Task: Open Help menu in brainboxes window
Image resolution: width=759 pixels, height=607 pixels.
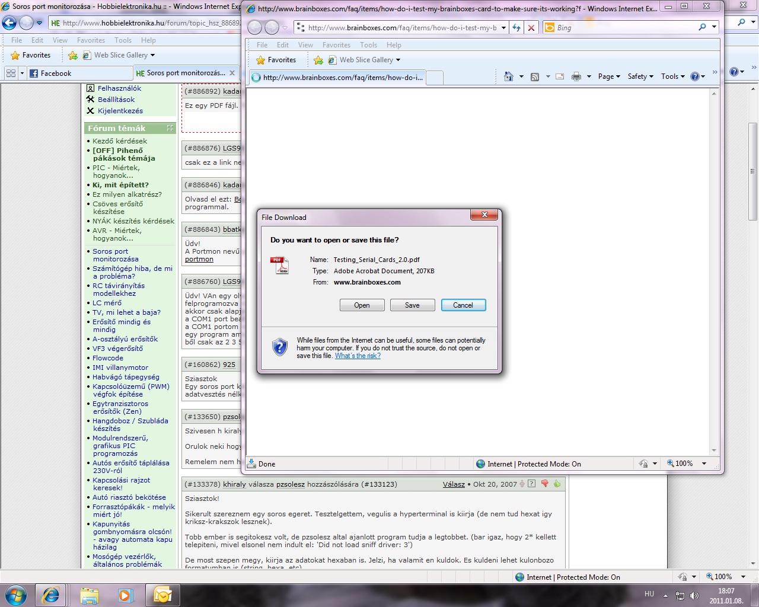Action: coord(394,45)
